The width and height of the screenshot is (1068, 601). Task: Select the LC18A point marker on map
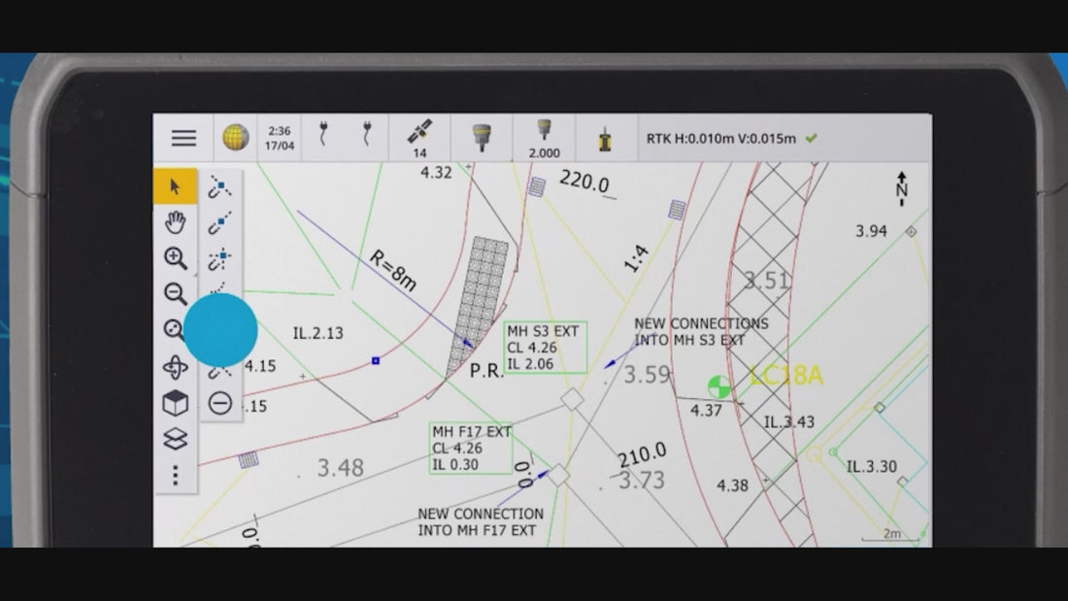pos(718,387)
